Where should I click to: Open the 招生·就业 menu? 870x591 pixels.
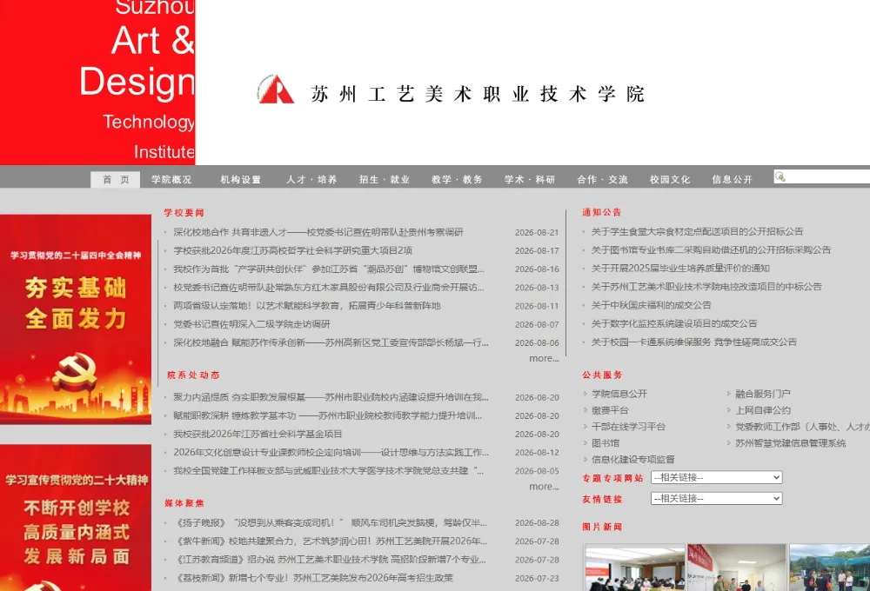tap(384, 179)
